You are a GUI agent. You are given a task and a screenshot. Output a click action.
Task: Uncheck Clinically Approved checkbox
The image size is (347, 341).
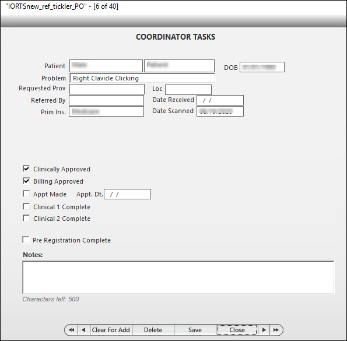tap(26, 168)
